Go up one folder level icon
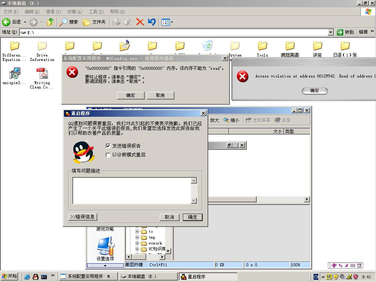This screenshot has height=282, width=376. click(50, 22)
